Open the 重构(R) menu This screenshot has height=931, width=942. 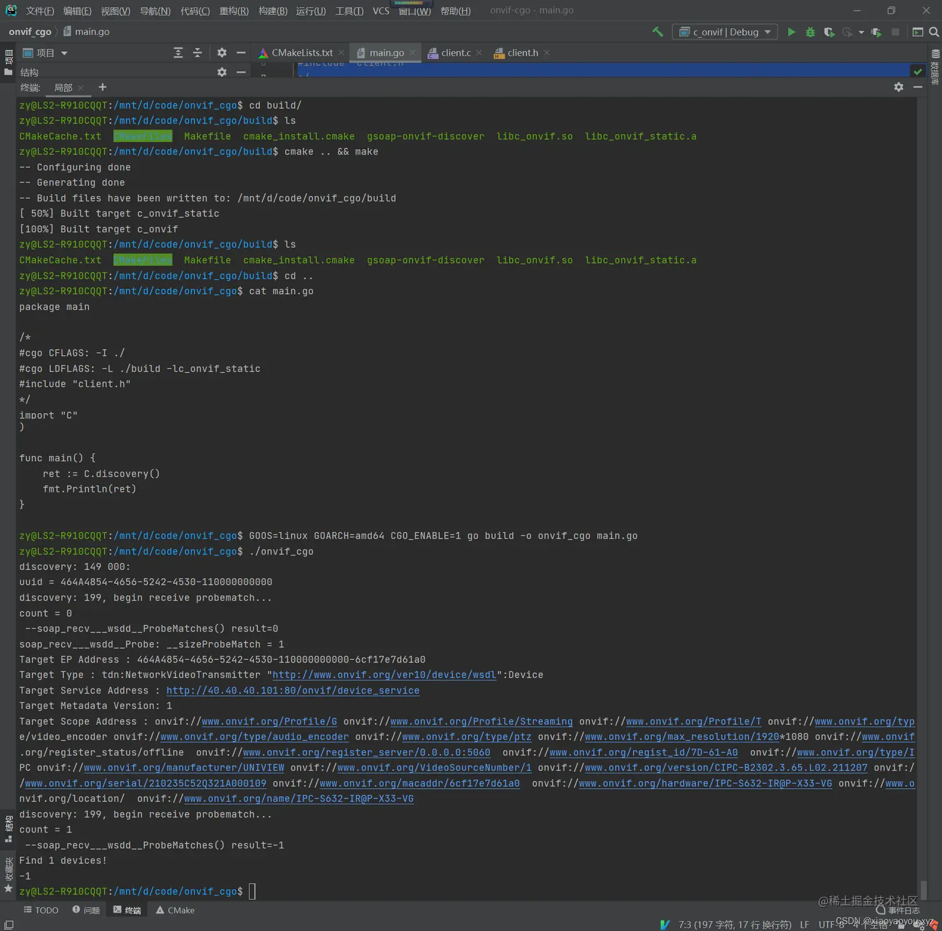click(234, 11)
